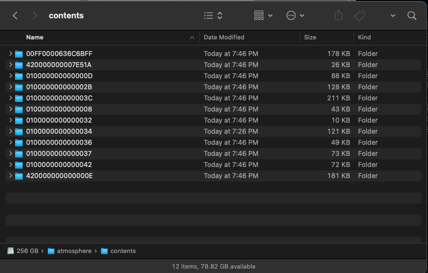Click folder icon of 0100000000000034
Screen dimensions: 428x273
pos(19,132)
